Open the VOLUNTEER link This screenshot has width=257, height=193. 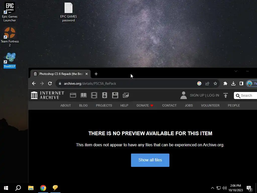coord(210,106)
